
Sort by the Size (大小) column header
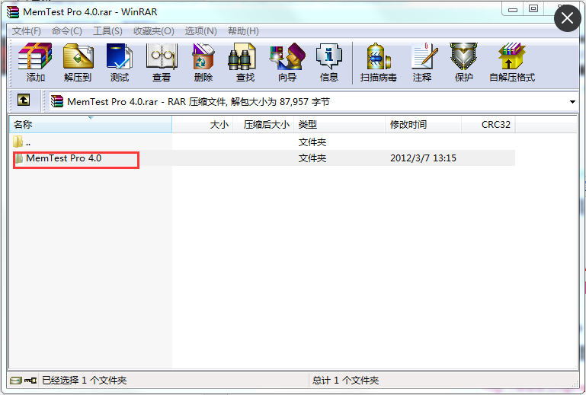click(x=203, y=124)
